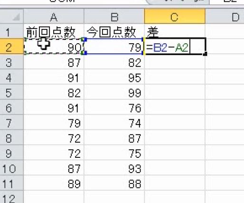Select column B header
Image resolution: width=244 pixels, height=203 pixels.
click(x=114, y=16)
